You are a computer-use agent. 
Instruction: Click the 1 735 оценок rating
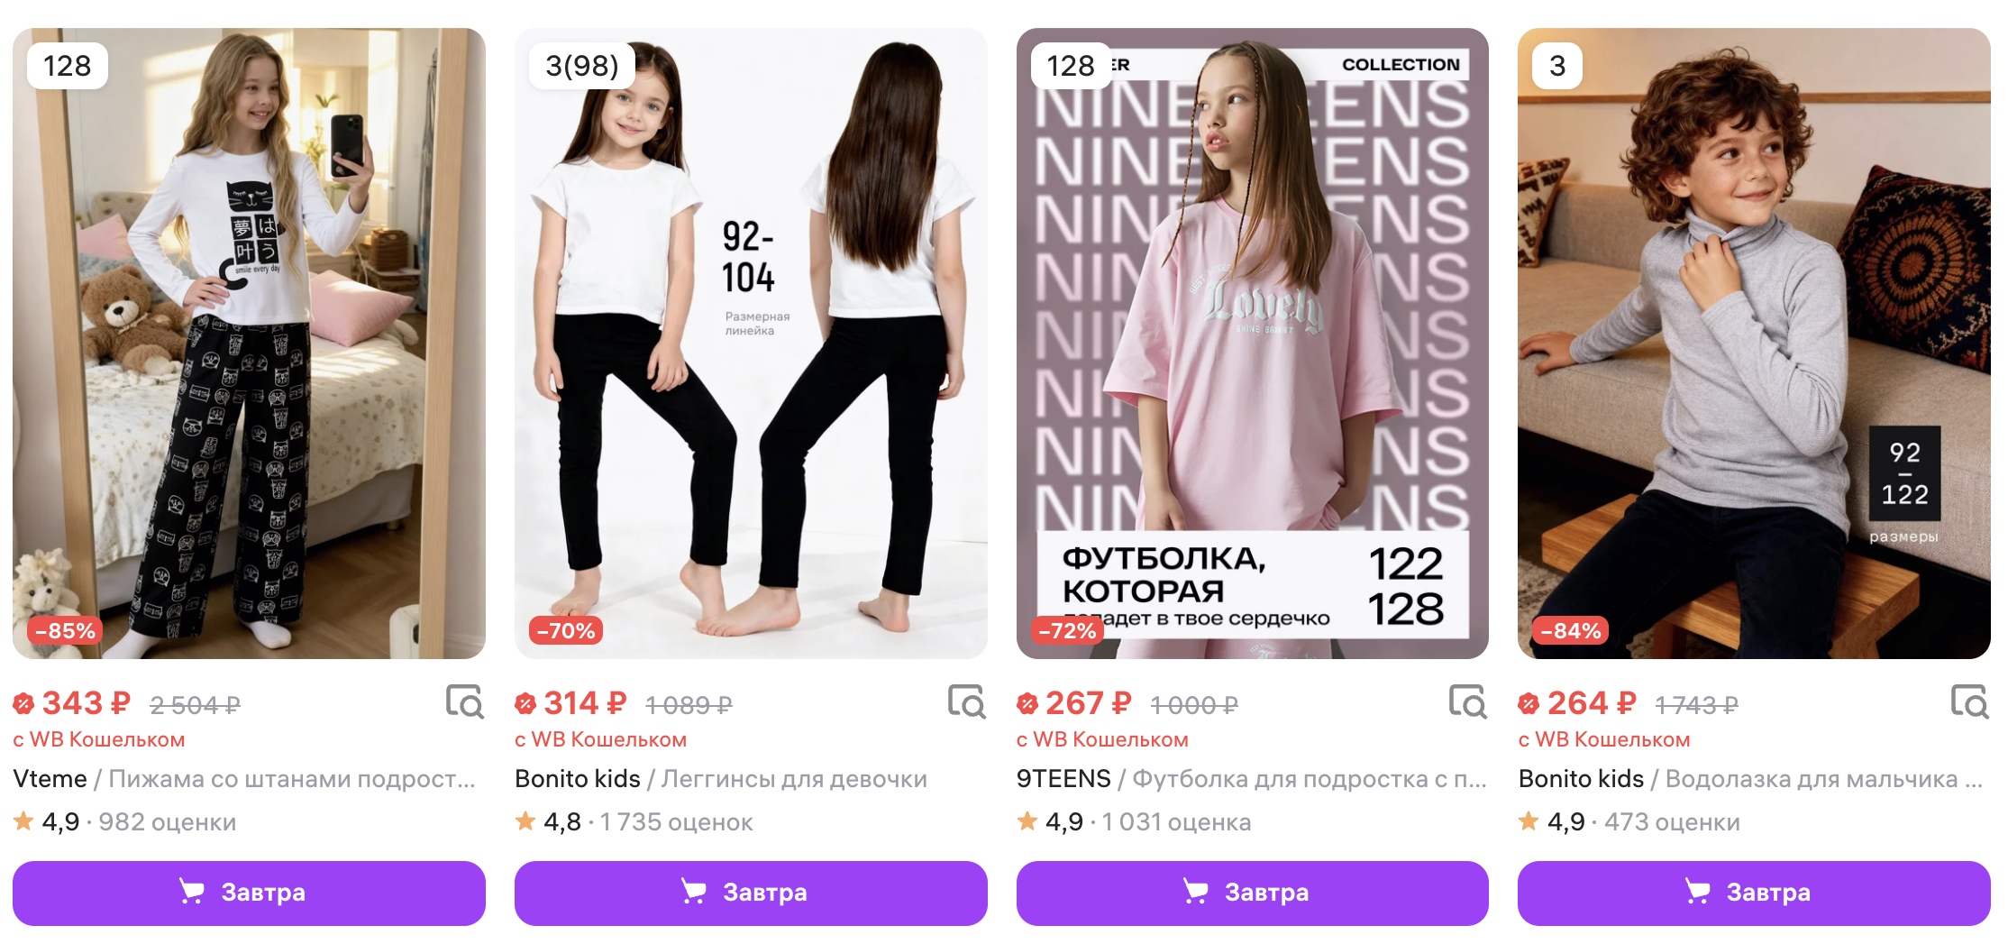pos(676,822)
